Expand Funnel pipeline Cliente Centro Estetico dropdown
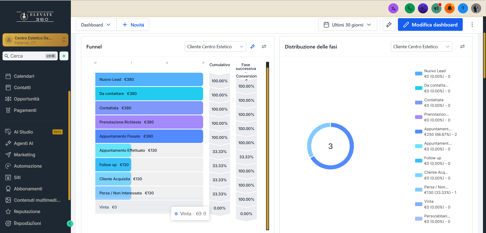Screen dimensions: 486x233 (x=215, y=47)
